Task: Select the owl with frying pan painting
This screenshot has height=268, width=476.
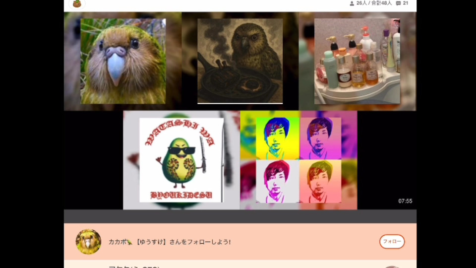Action: tap(240, 61)
